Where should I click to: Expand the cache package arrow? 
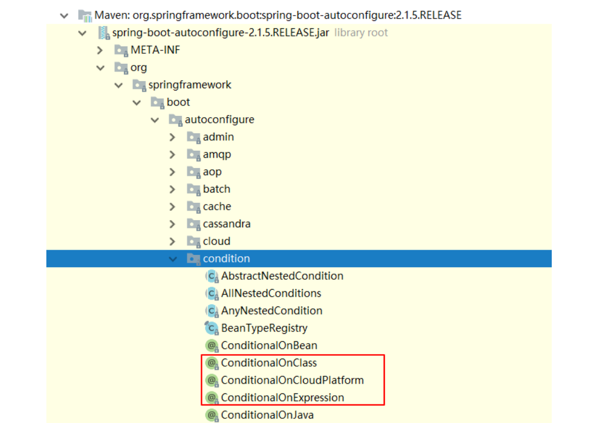tap(173, 206)
